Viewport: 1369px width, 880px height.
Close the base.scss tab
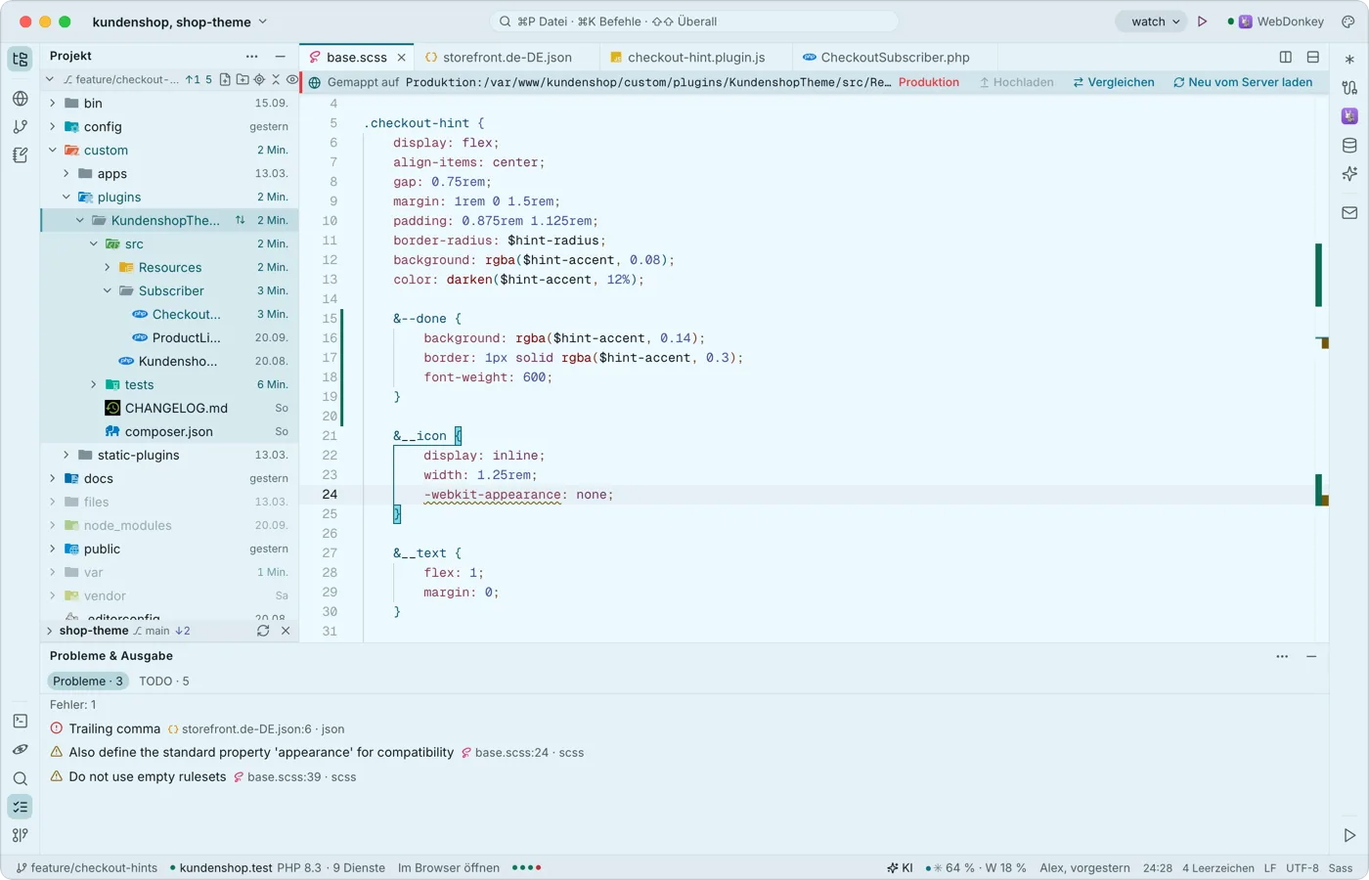[x=402, y=58]
